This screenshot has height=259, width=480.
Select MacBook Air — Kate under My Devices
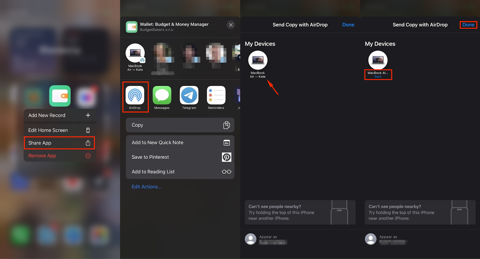click(x=258, y=64)
